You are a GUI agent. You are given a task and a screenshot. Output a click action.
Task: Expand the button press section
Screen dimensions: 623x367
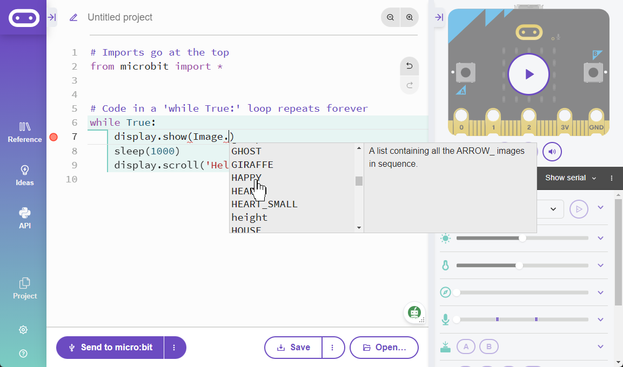tap(601, 346)
